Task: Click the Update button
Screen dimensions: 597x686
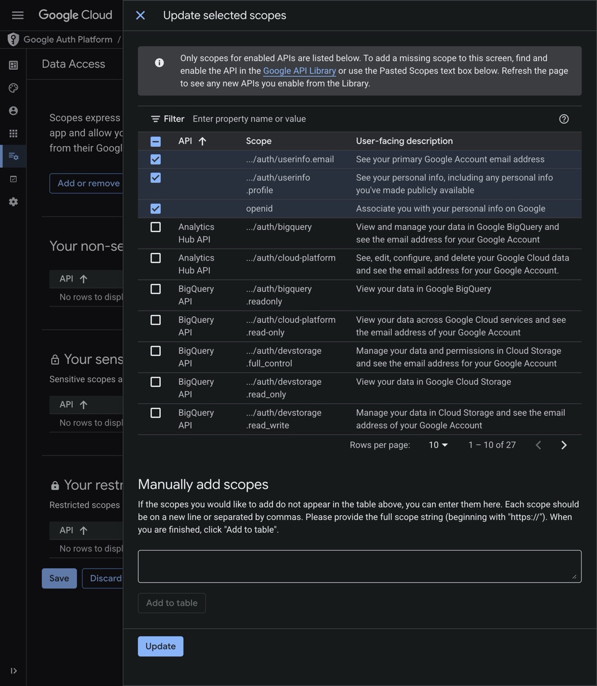Action: coord(160,646)
